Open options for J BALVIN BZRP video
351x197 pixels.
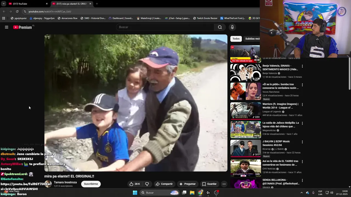[302, 142]
